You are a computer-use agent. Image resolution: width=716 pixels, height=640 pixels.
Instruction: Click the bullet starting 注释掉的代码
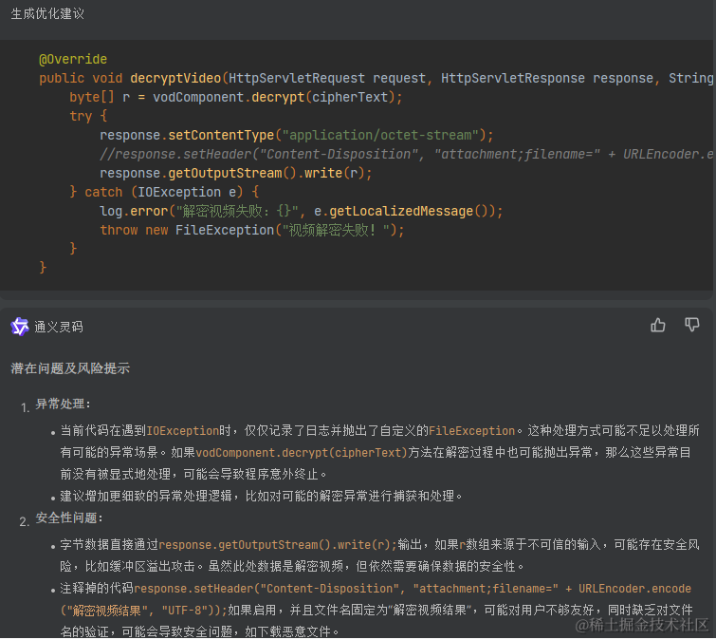point(376,610)
